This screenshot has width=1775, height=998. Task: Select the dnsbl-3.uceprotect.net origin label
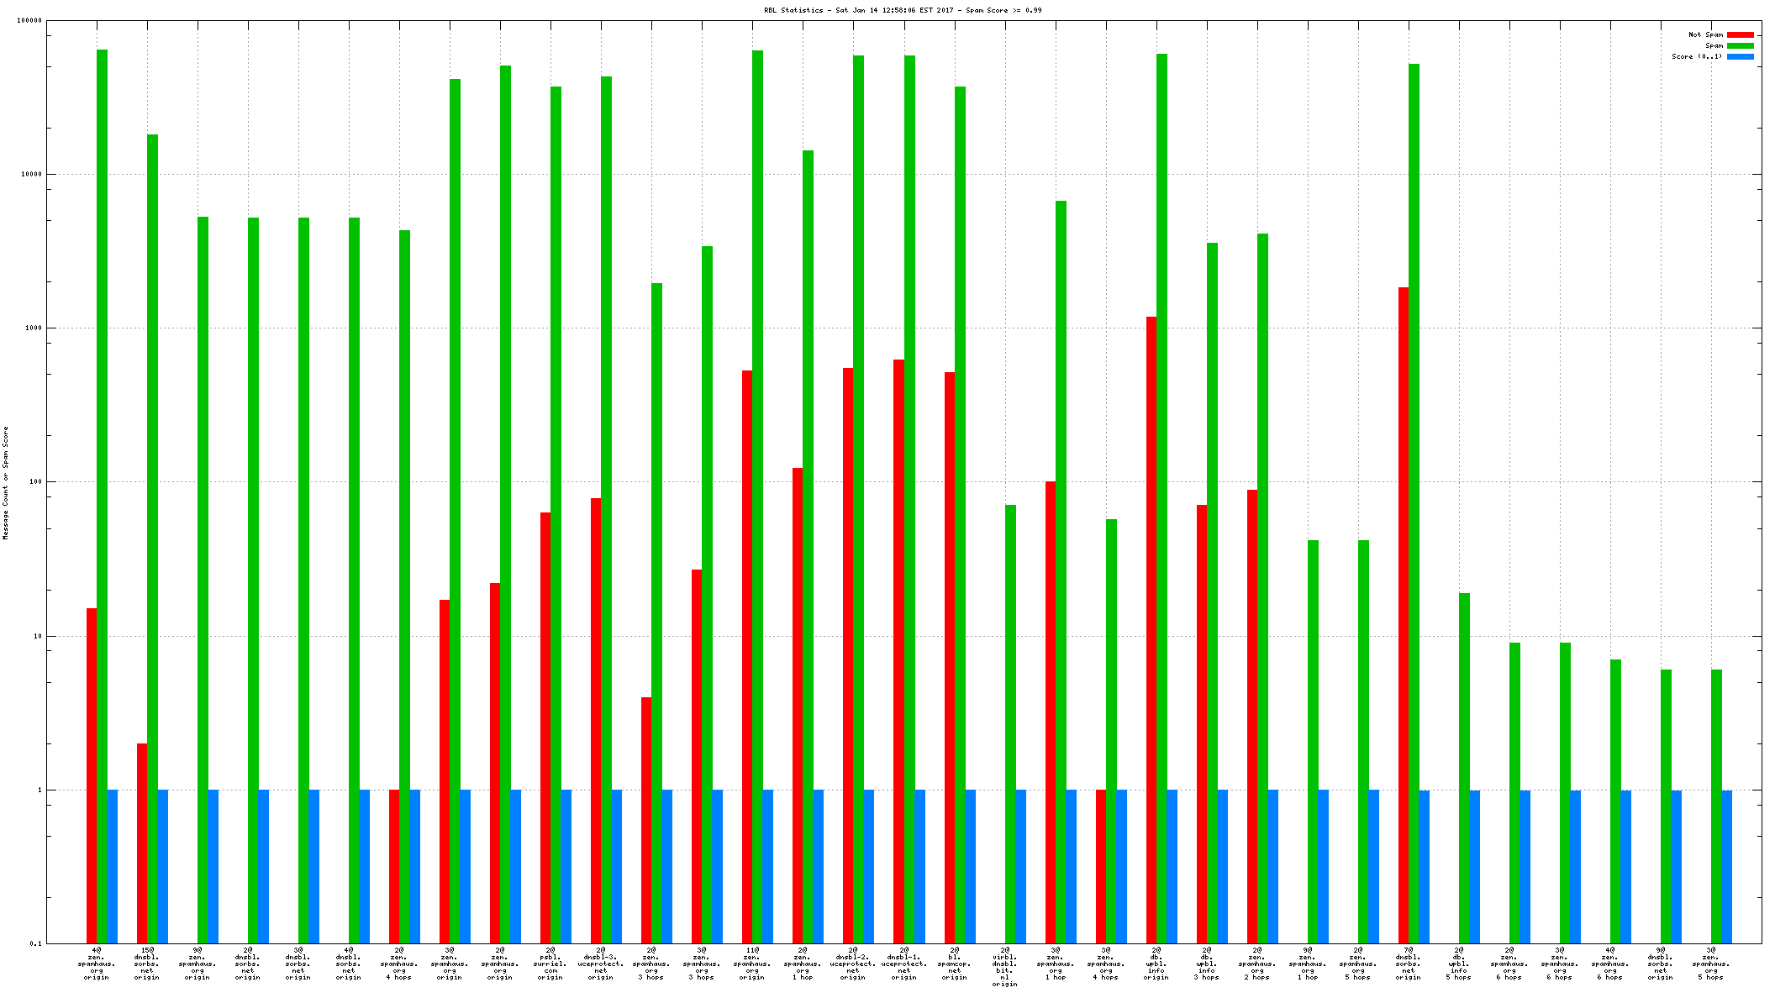(601, 964)
